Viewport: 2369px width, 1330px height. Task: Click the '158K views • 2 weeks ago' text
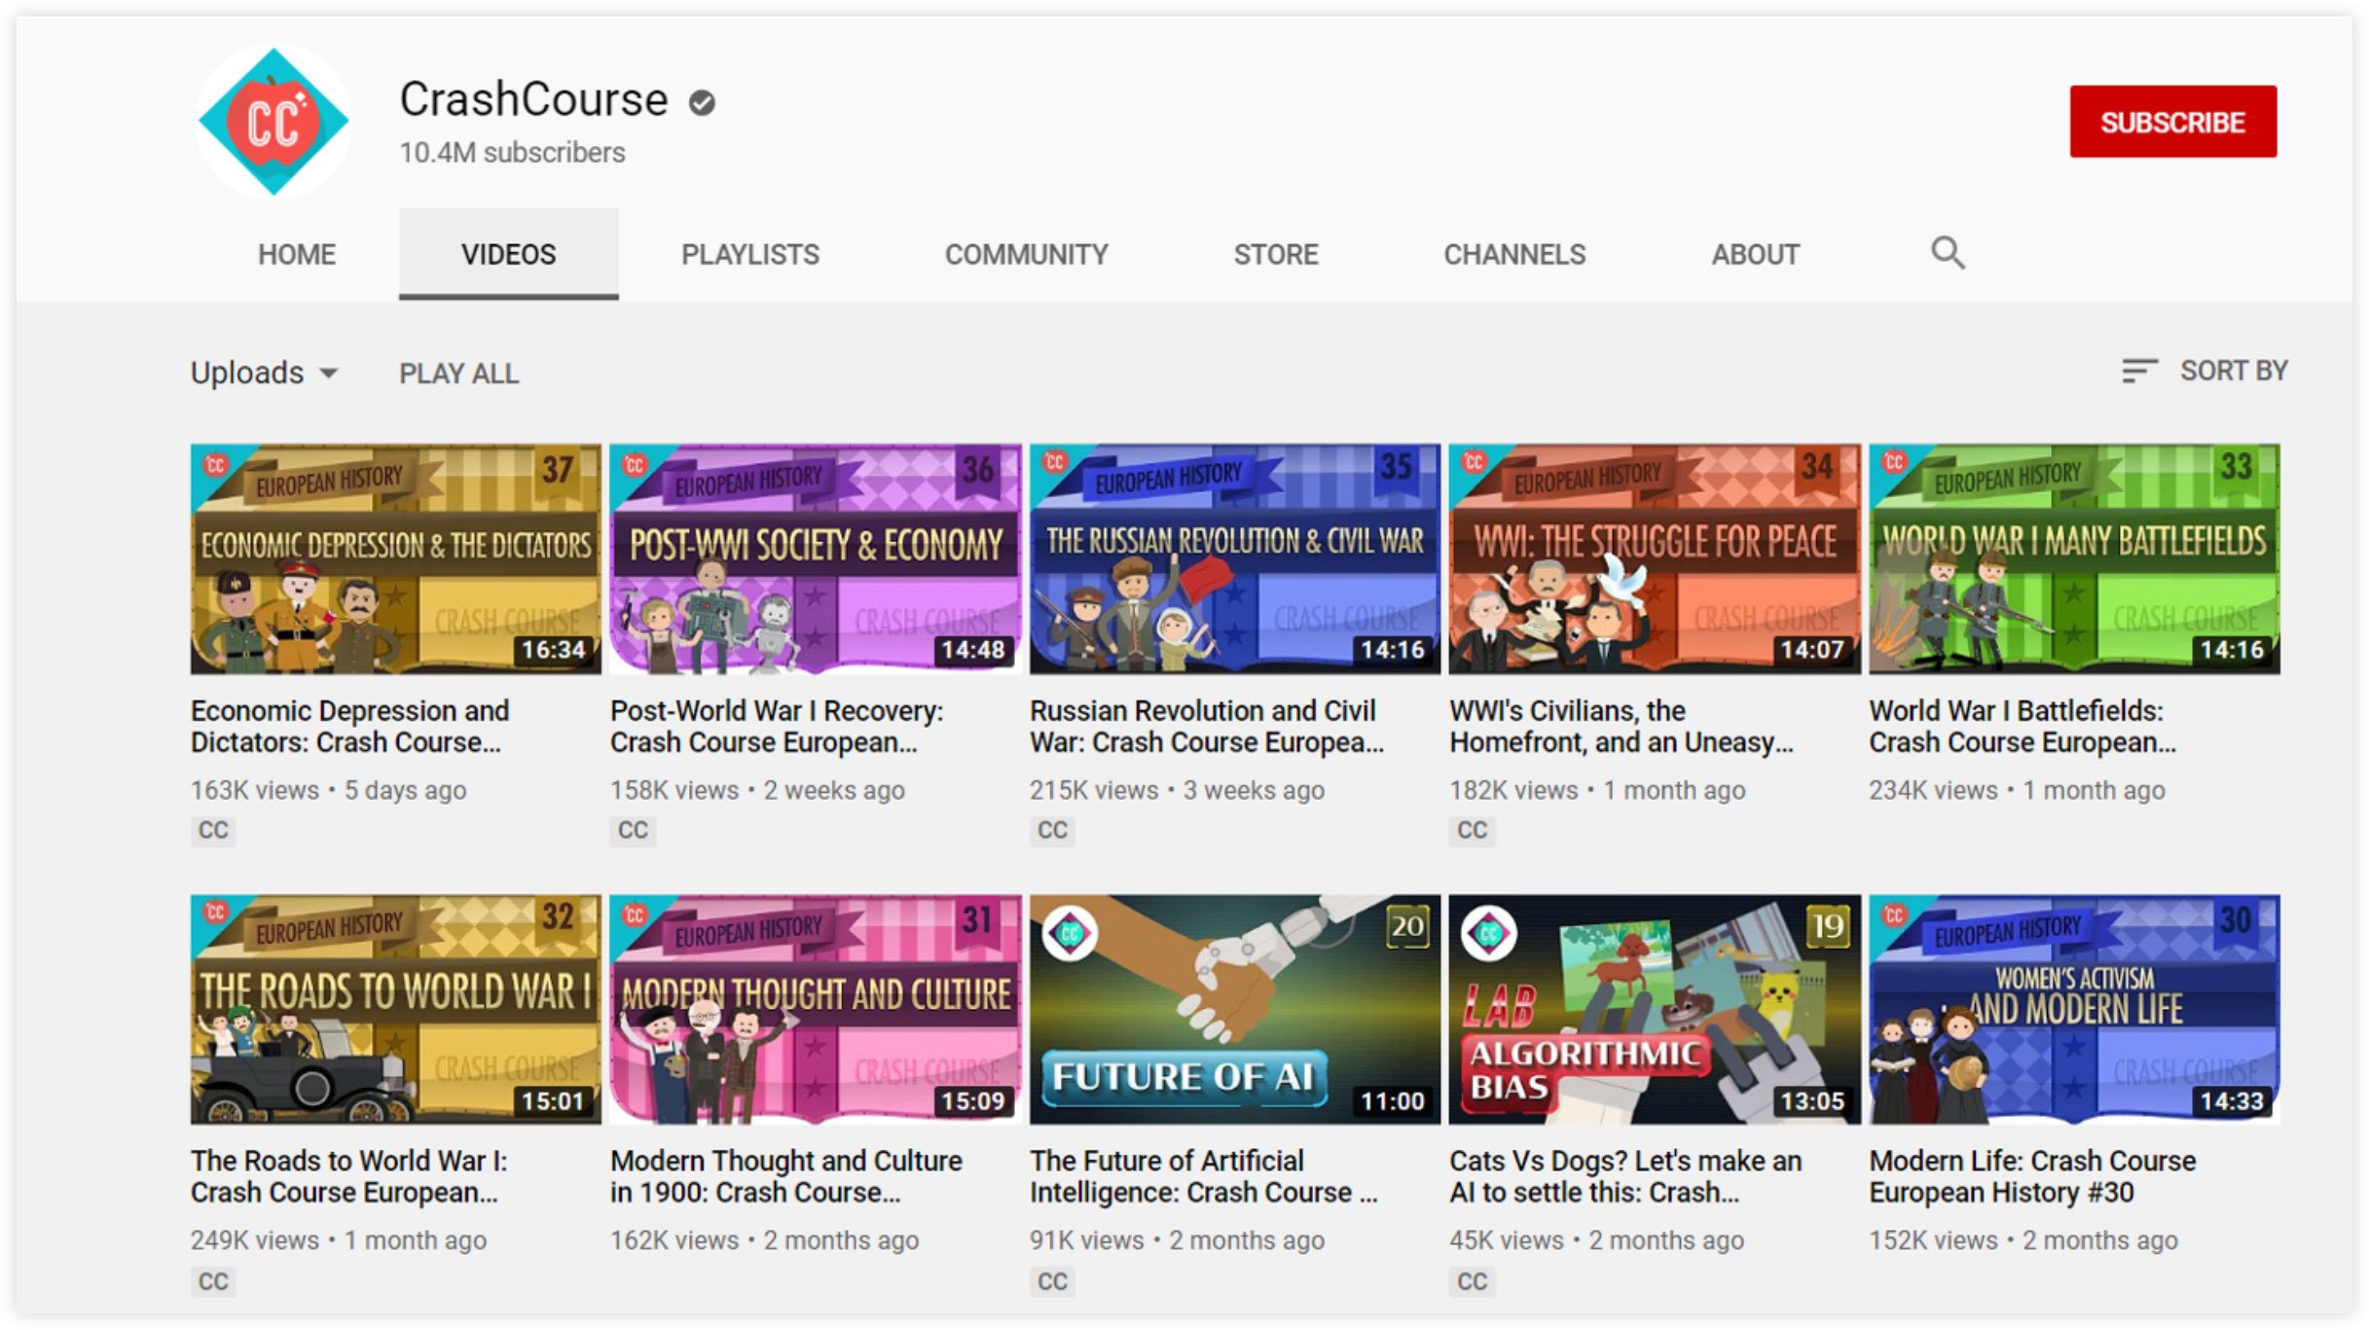(x=757, y=790)
